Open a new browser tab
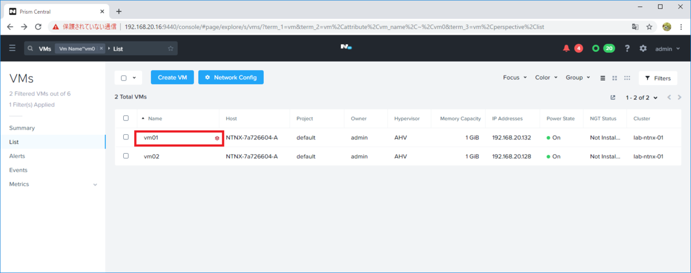 click(x=119, y=11)
